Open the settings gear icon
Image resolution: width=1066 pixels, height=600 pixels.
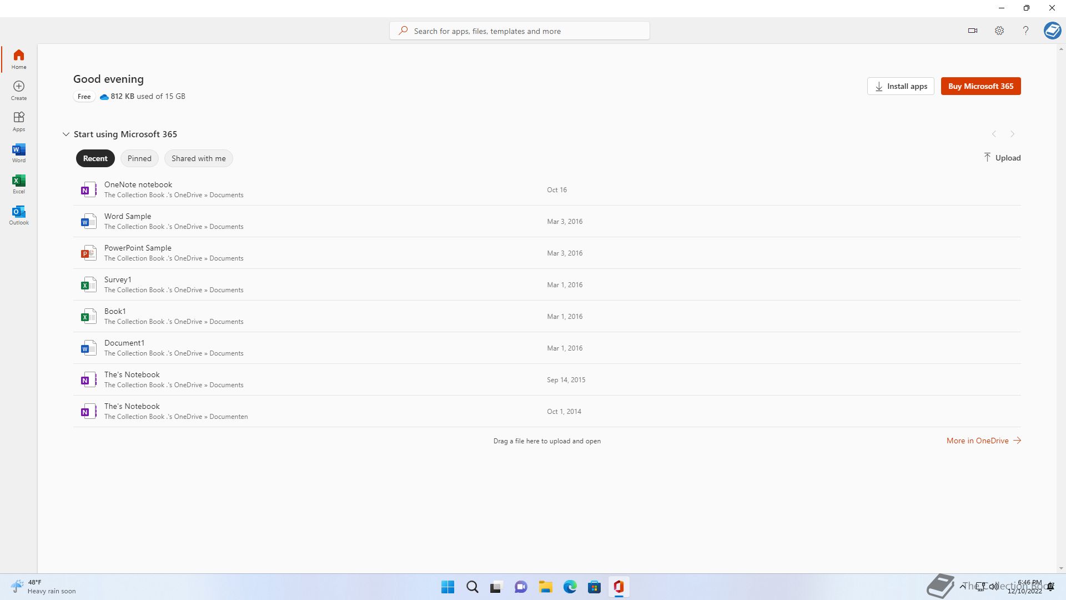point(999,31)
